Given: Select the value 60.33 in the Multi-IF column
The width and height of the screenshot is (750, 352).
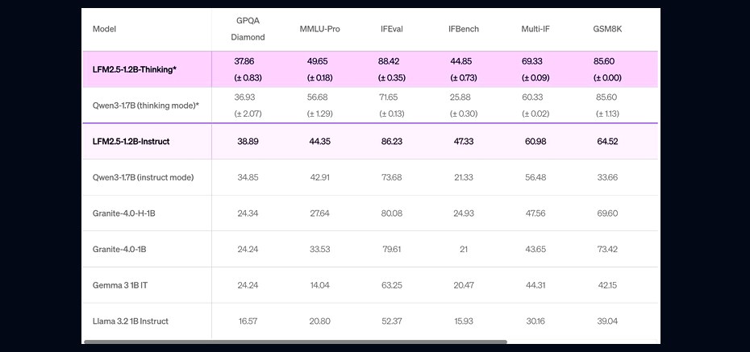Looking at the screenshot, I should 532,97.
